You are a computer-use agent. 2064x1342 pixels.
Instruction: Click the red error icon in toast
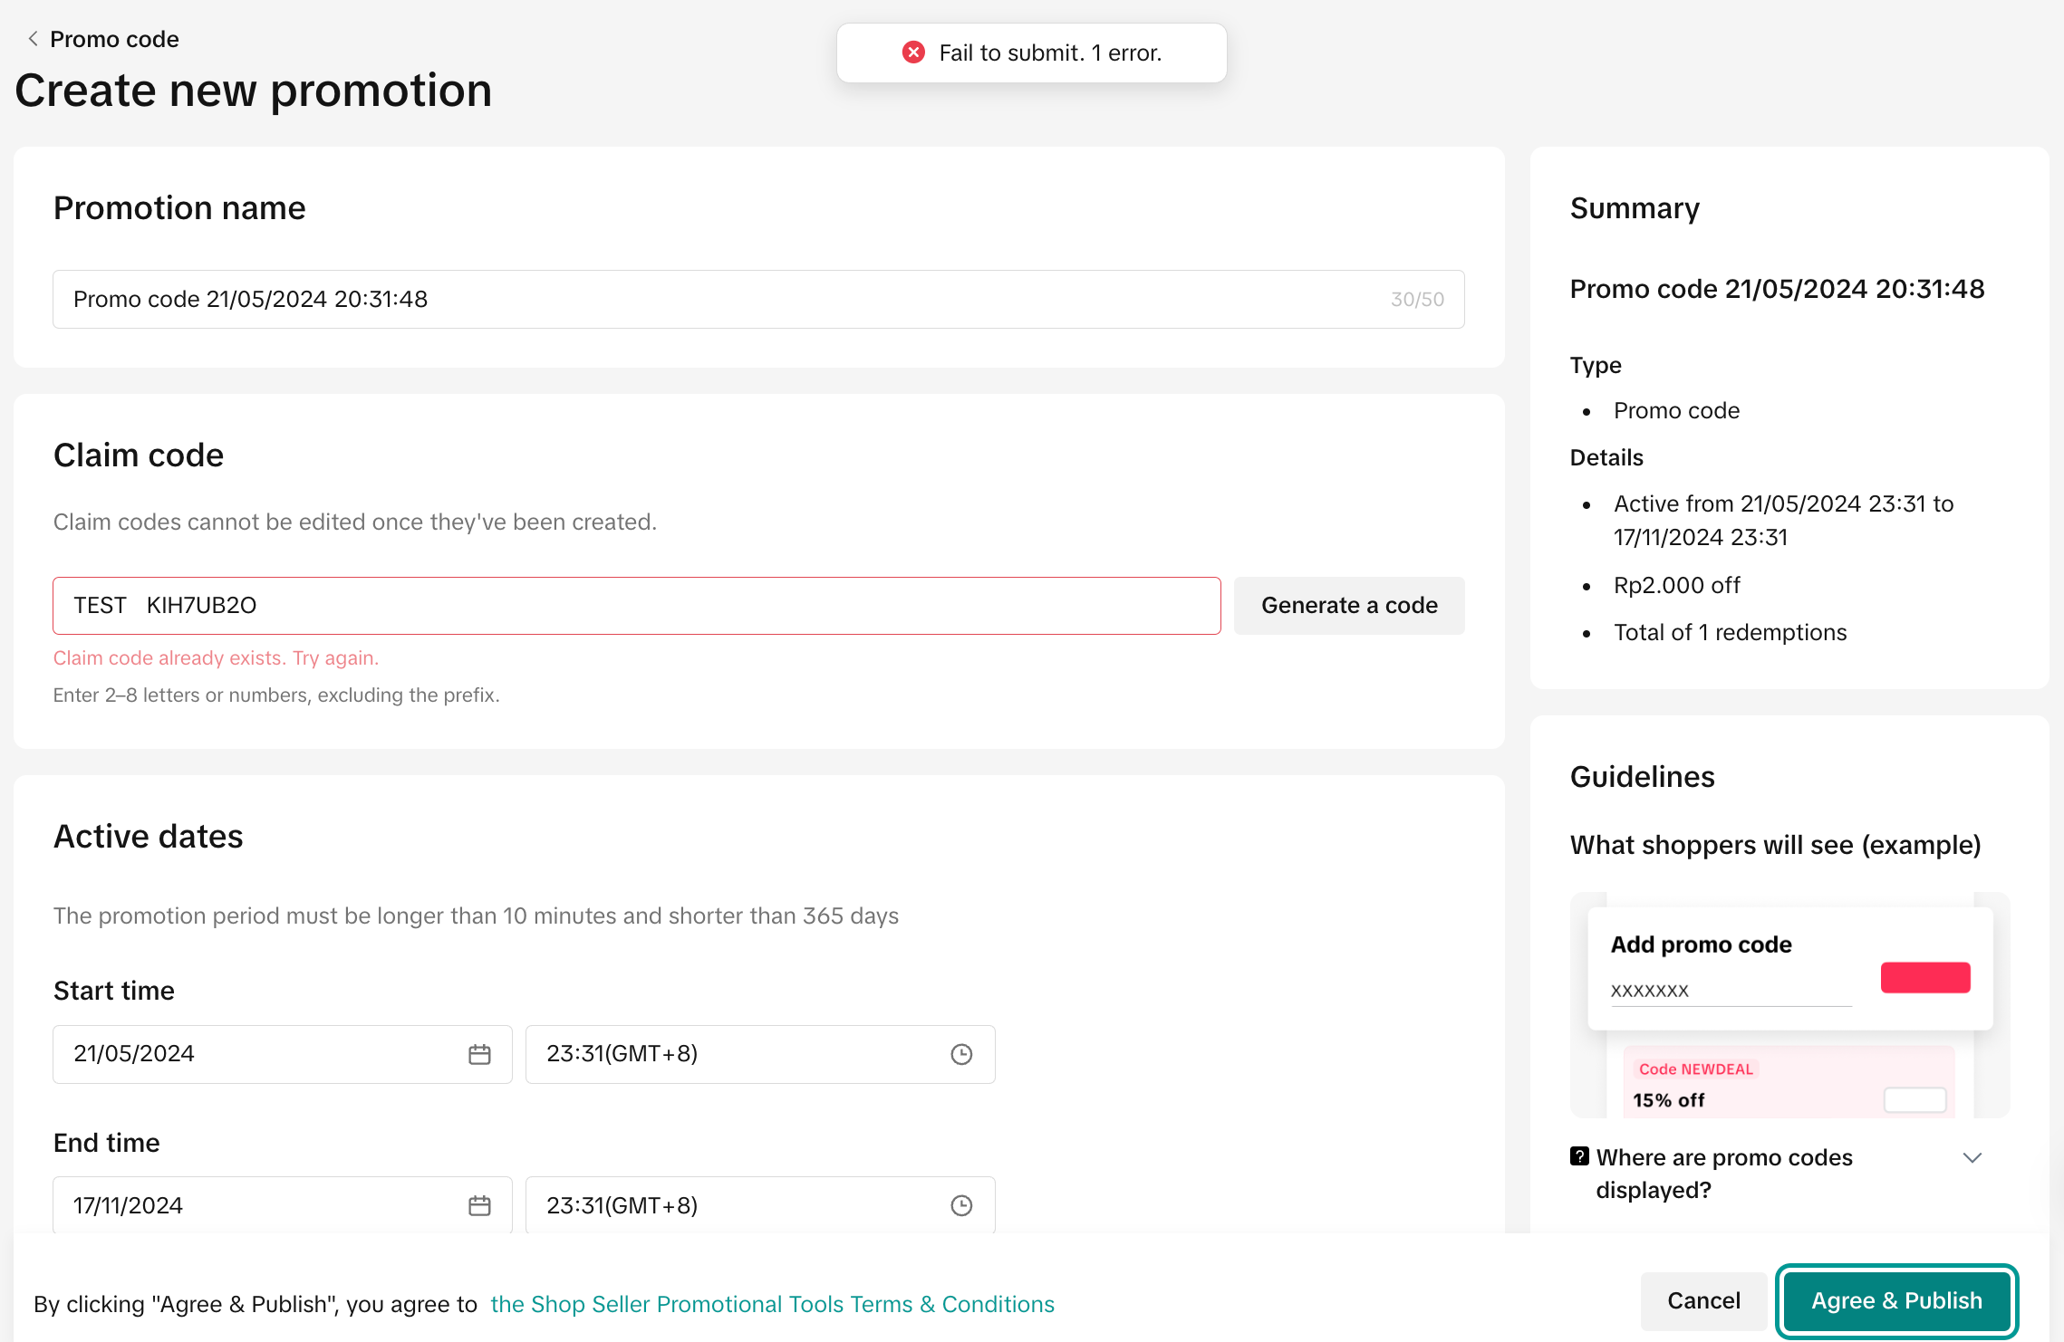tap(913, 53)
